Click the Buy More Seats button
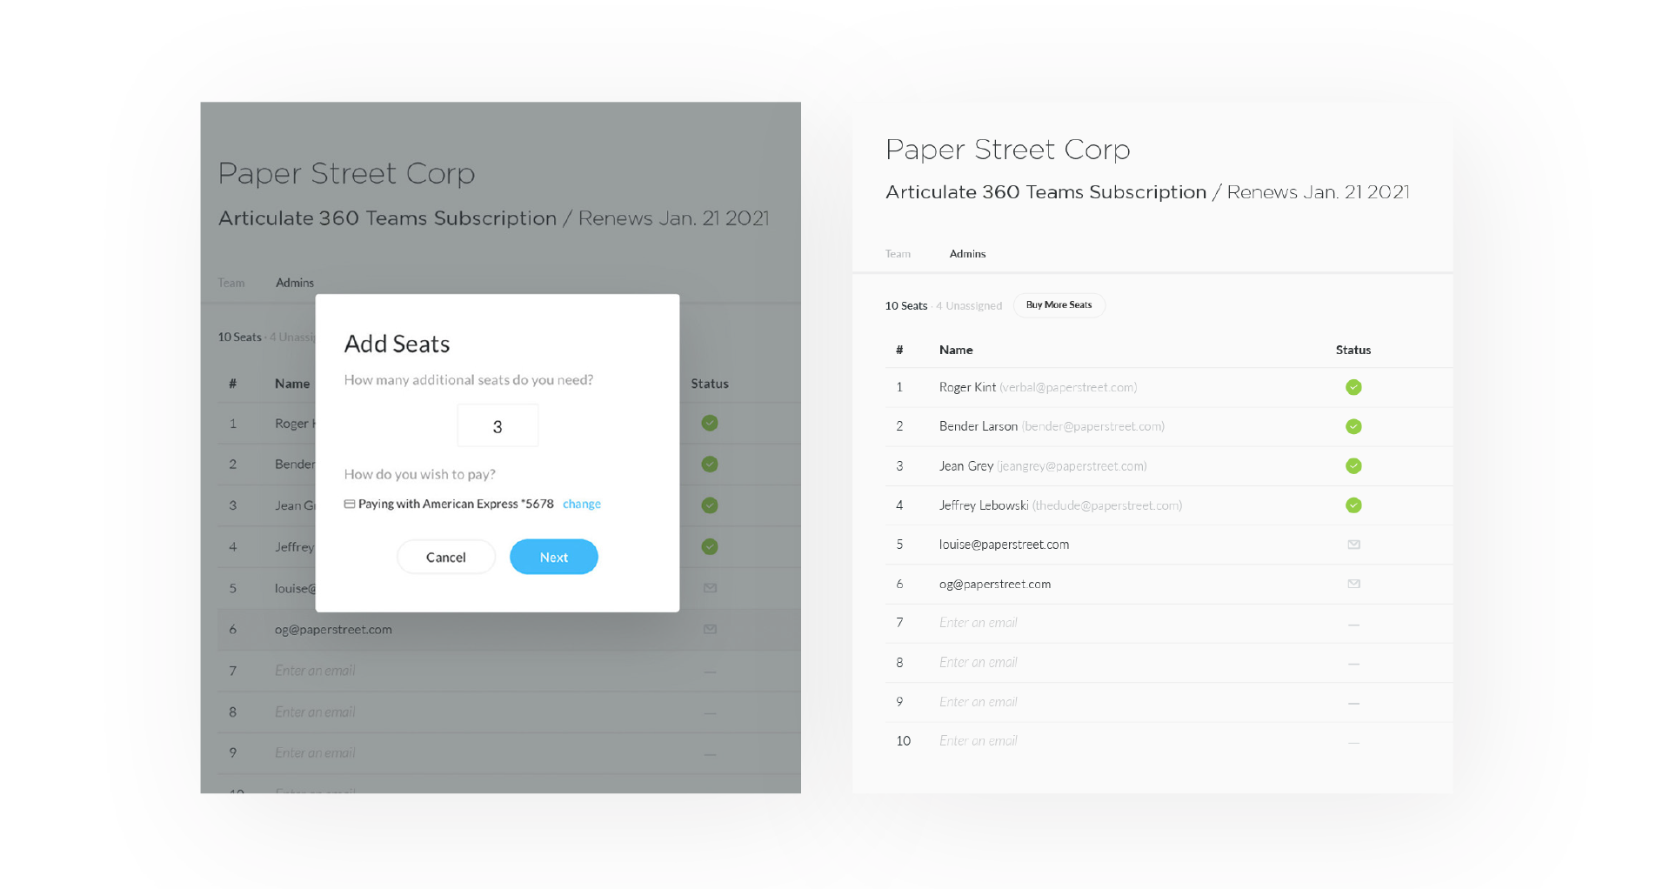Image resolution: width=1670 pixels, height=889 pixels. (x=1059, y=305)
